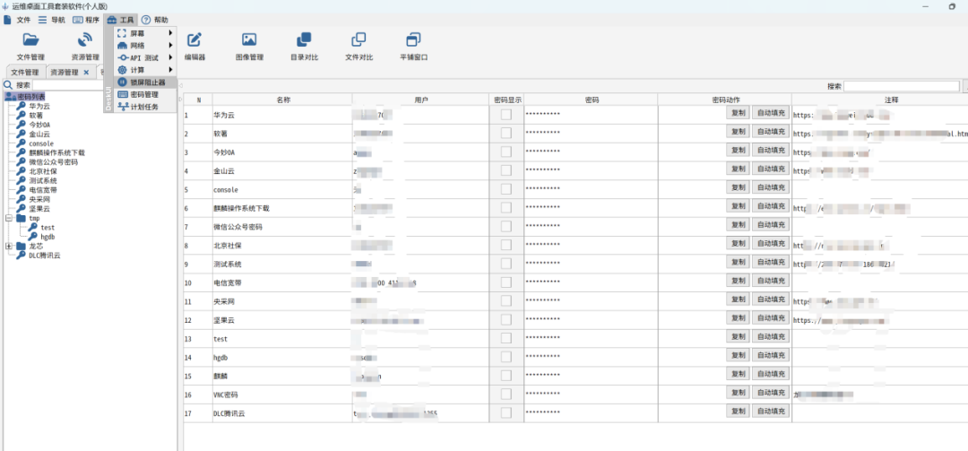The height and width of the screenshot is (451, 968).
Task: Click the magnifier icon in the left search
Action: [x=8, y=84]
